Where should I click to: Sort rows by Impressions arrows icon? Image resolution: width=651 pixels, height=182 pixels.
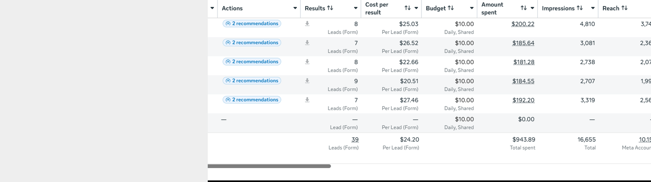coord(580,8)
